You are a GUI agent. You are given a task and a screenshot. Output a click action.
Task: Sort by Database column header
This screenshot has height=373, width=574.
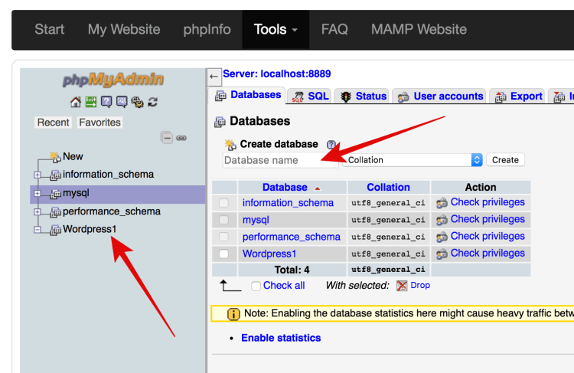click(285, 187)
